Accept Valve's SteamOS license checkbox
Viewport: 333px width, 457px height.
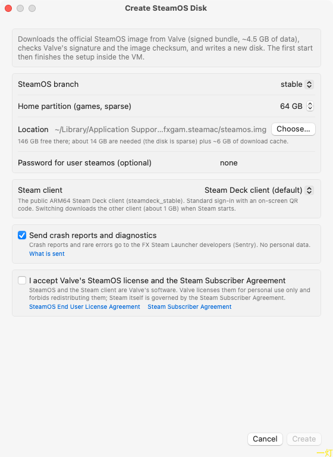tap(22, 280)
